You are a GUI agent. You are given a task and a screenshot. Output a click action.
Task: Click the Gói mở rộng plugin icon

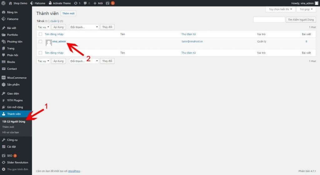coord(3,107)
